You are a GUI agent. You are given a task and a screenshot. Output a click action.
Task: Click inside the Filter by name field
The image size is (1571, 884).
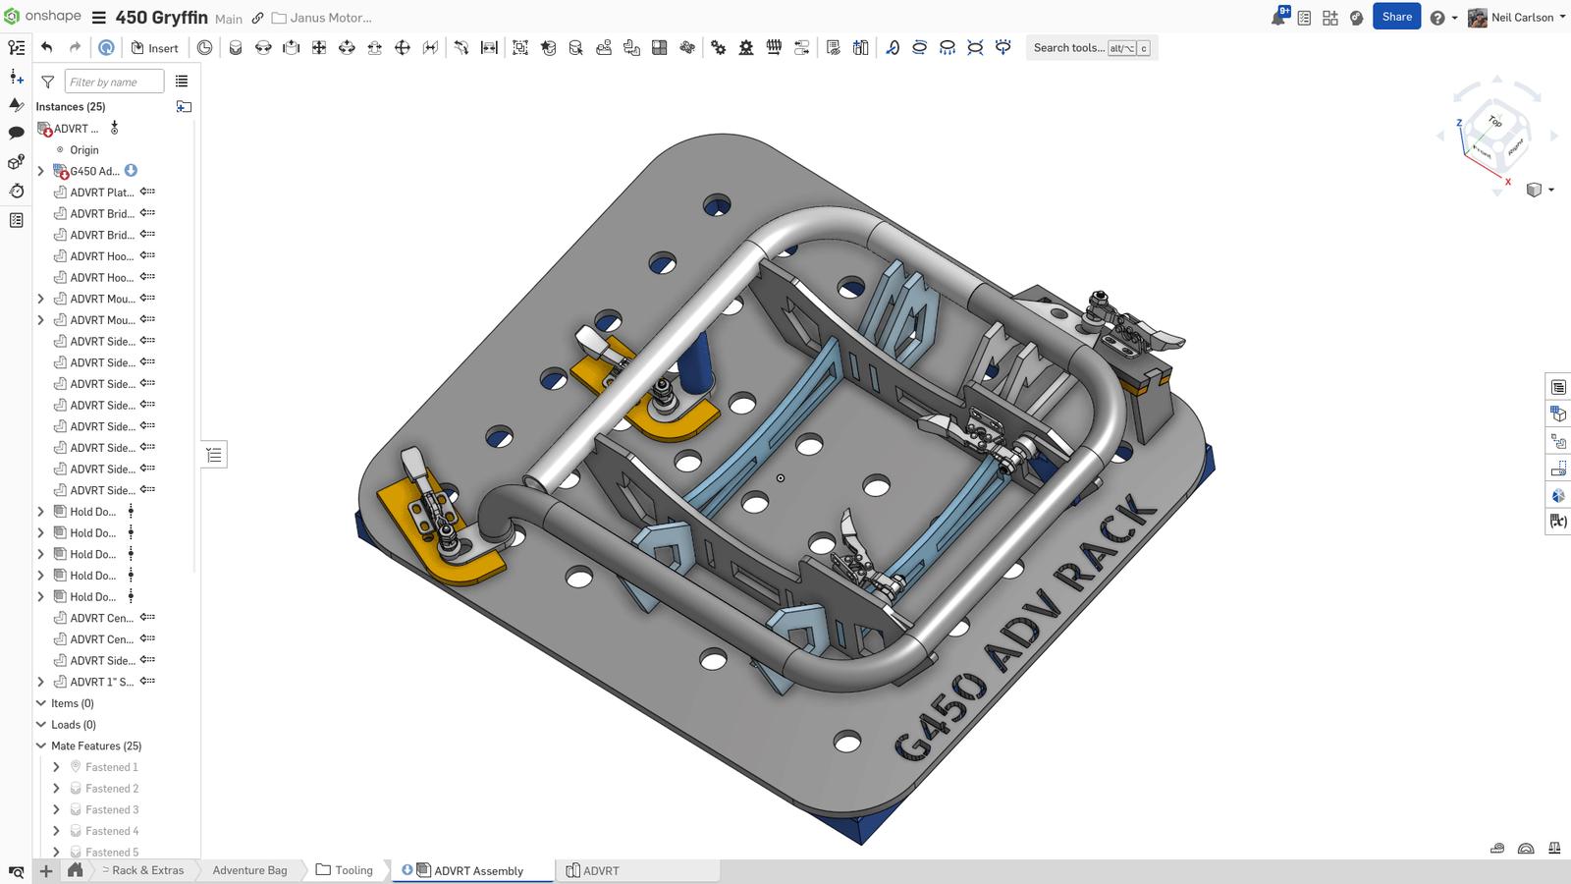click(x=113, y=82)
